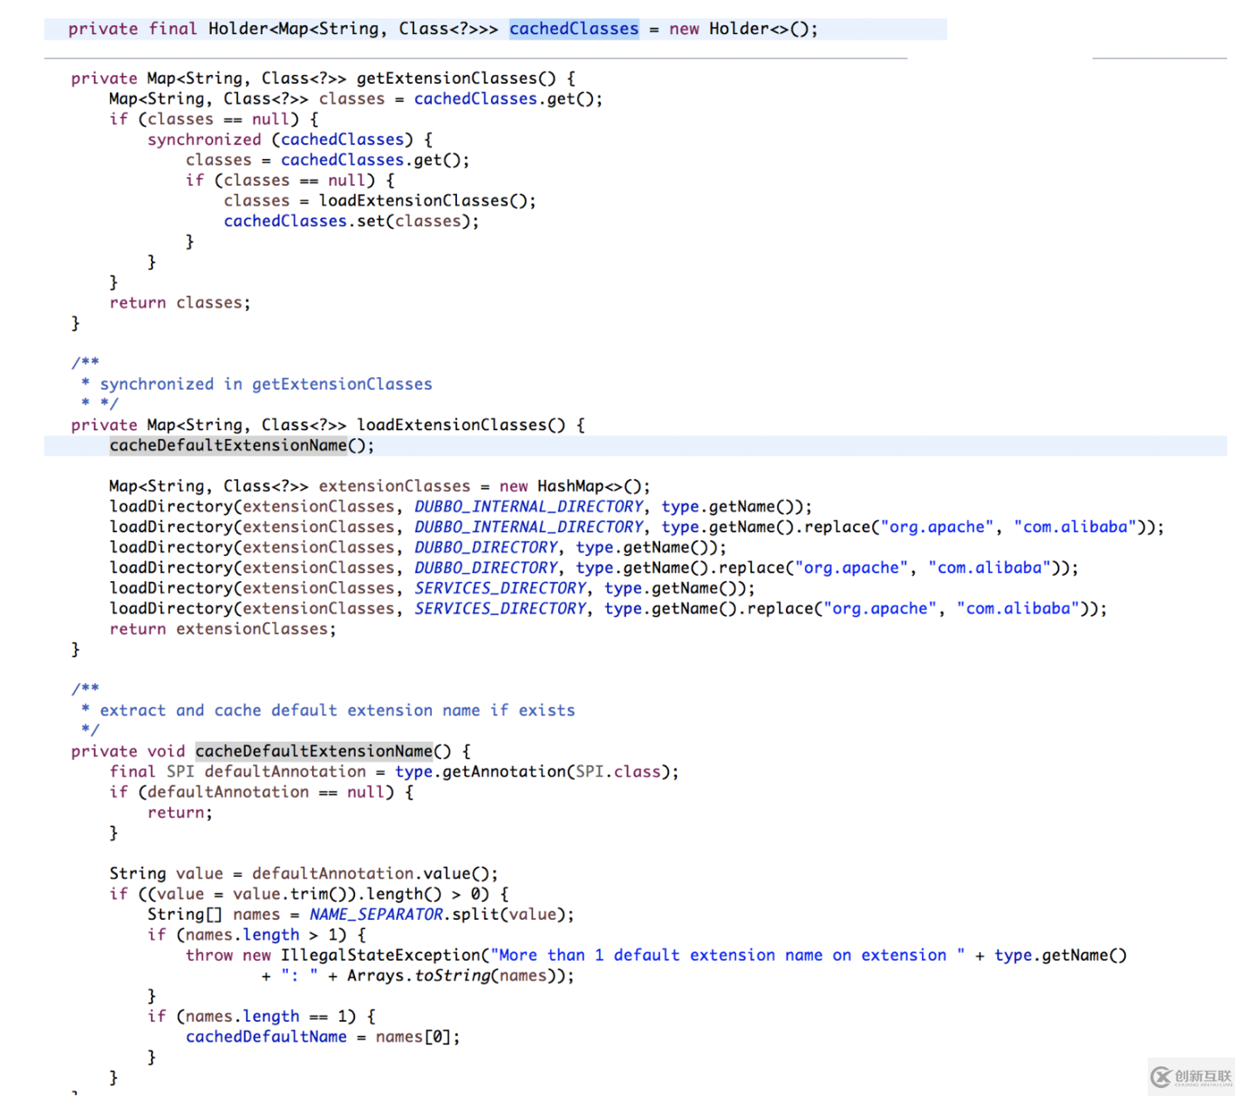Screen dimensions: 1235x1096
Task: Click the line 'Map<String, Class<?>> classes = cachedClasses.get();'
Action: [x=356, y=99]
